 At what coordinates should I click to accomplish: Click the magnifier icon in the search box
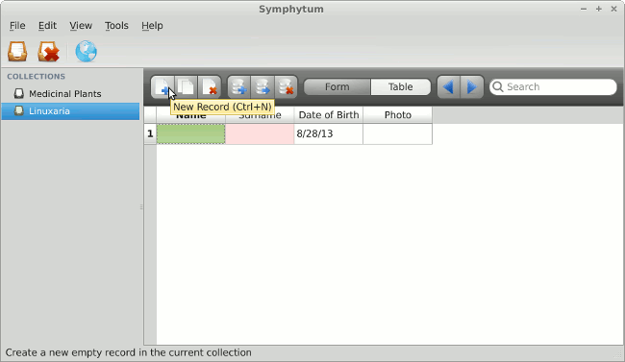pyautogui.click(x=498, y=86)
